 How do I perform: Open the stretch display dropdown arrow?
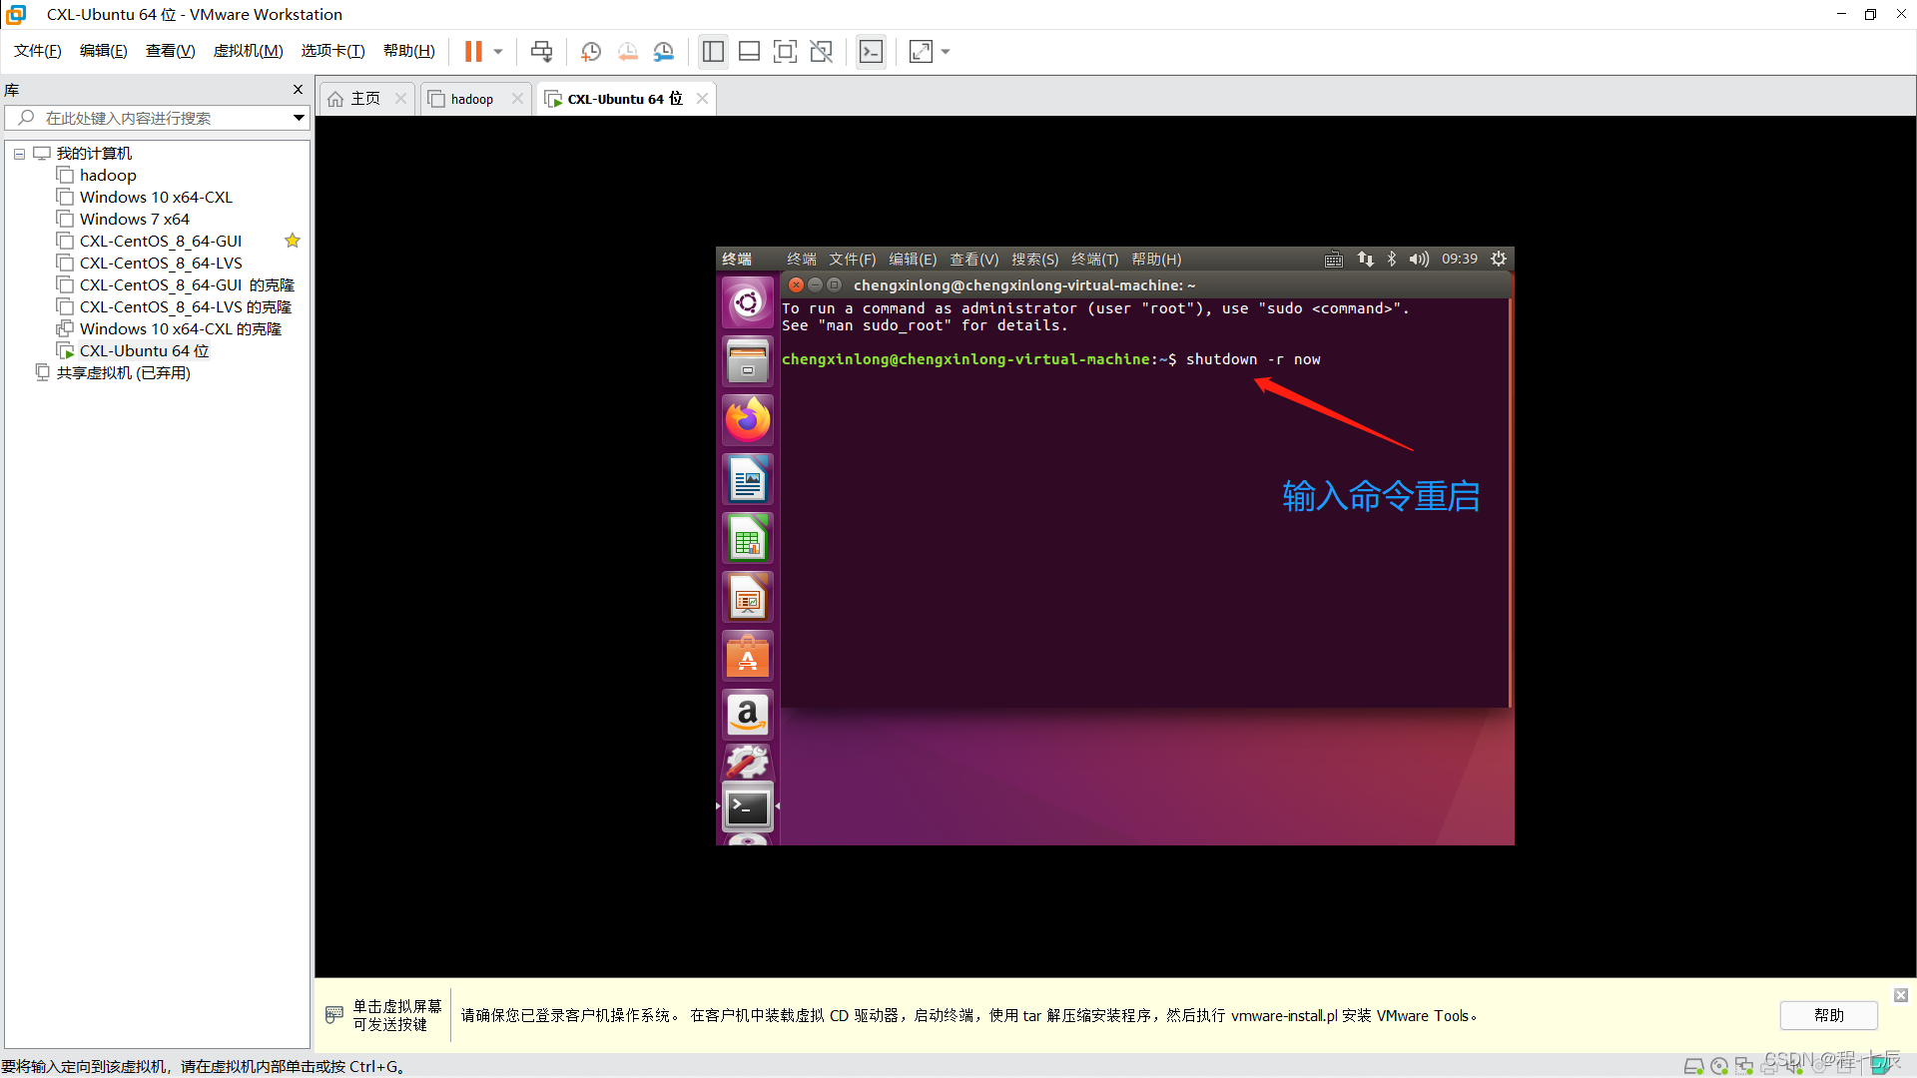(946, 51)
